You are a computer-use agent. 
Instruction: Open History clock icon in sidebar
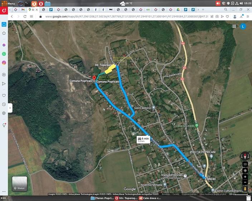(4, 104)
